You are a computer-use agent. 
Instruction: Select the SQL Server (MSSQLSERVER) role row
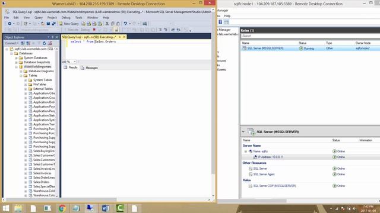click(x=310, y=49)
